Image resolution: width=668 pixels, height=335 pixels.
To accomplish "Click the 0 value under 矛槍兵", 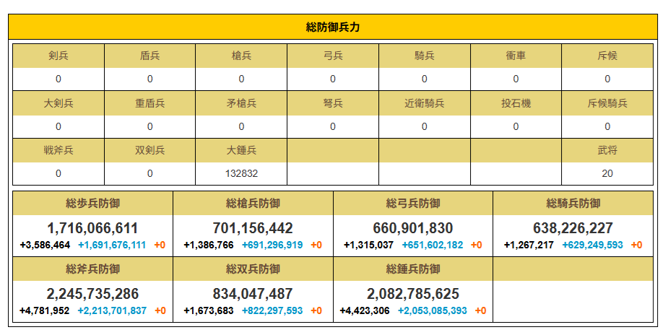I will click(241, 127).
